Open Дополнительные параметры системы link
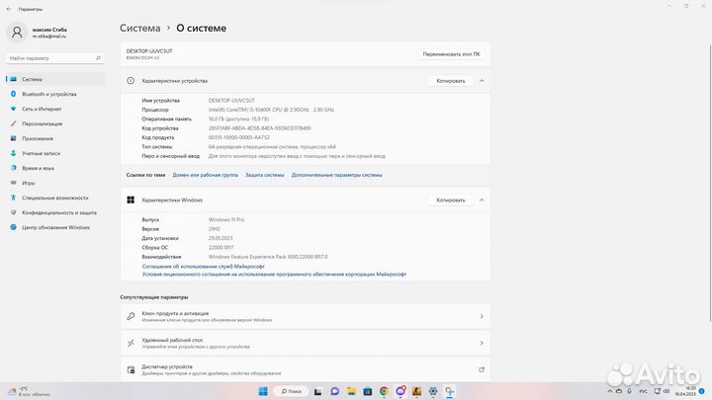 click(336, 175)
